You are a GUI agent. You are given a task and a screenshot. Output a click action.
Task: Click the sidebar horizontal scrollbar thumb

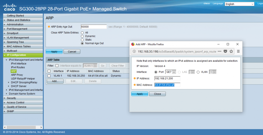point(21,127)
